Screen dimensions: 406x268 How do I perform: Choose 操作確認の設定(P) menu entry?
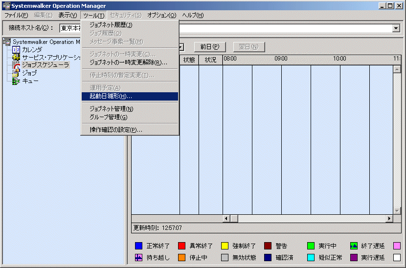point(130,130)
